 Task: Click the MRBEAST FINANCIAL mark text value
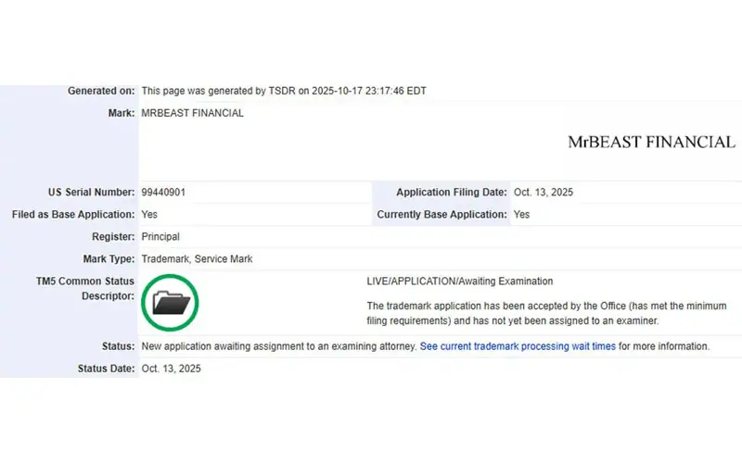[192, 113]
